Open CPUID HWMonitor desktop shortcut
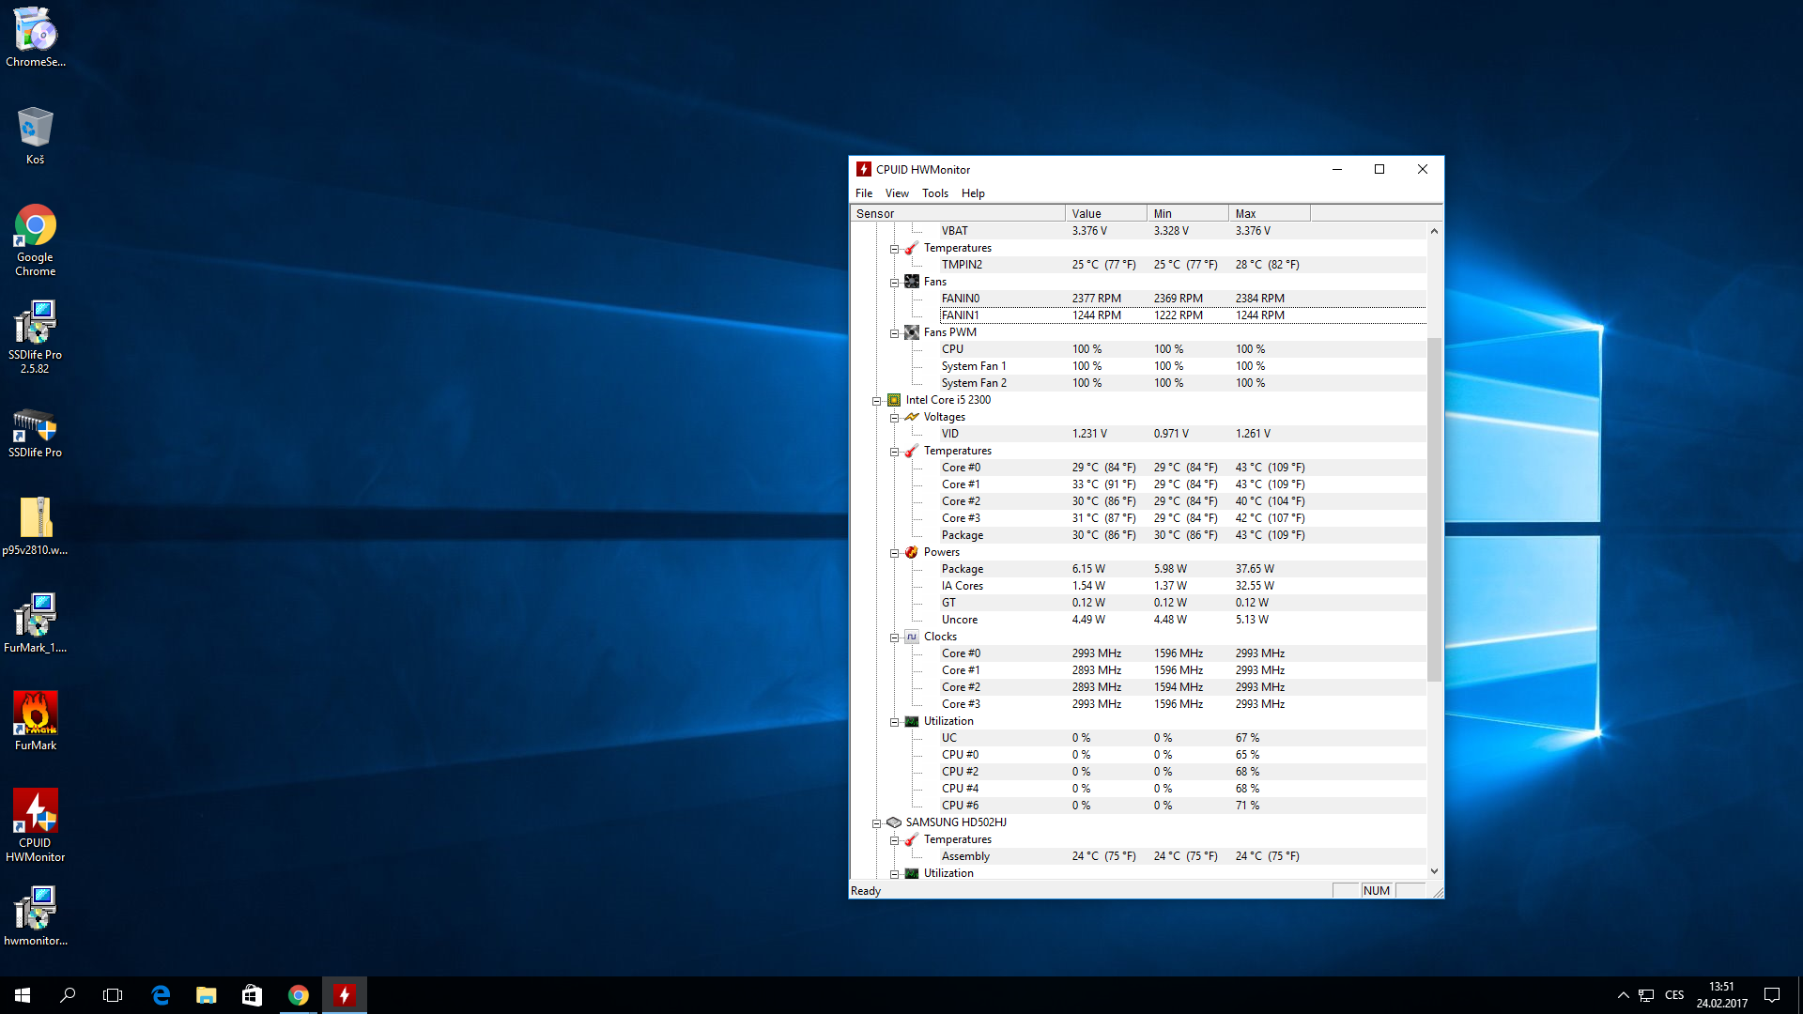 point(36,812)
